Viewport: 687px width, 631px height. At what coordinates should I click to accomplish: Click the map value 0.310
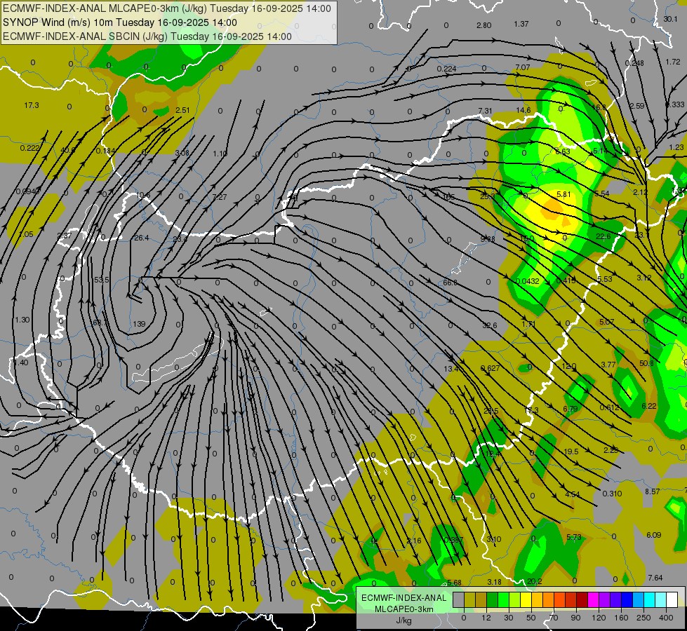coord(612,494)
